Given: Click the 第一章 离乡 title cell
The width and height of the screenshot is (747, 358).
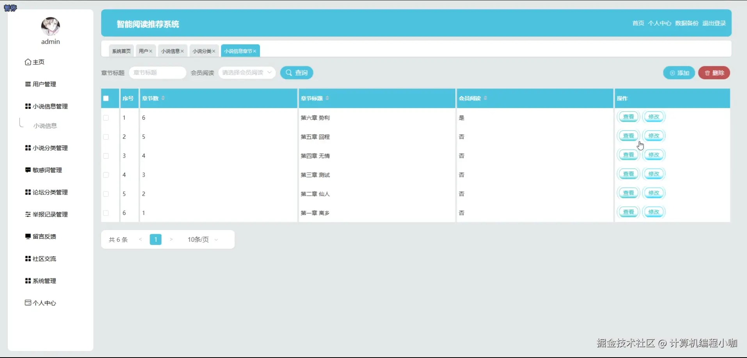Looking at the screenshot, I should (315, 213).
